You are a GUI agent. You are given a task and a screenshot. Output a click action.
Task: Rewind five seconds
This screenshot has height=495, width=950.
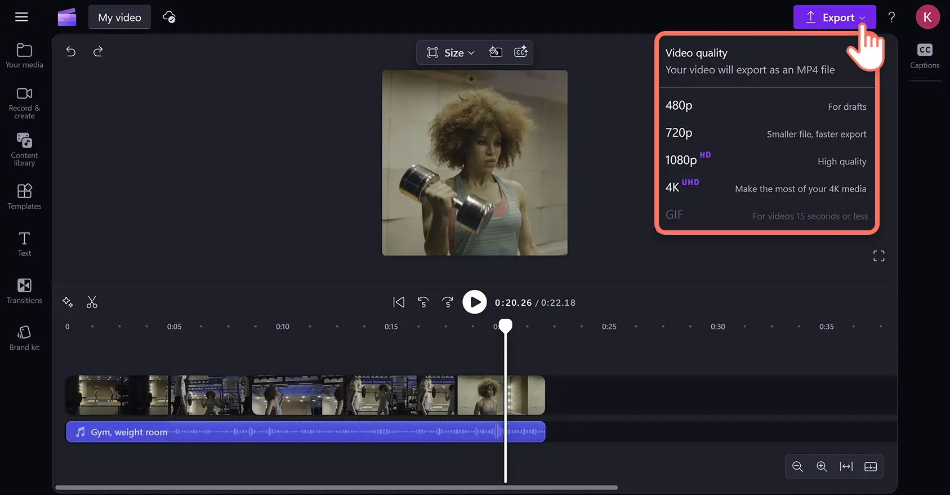tap(423, 302)
